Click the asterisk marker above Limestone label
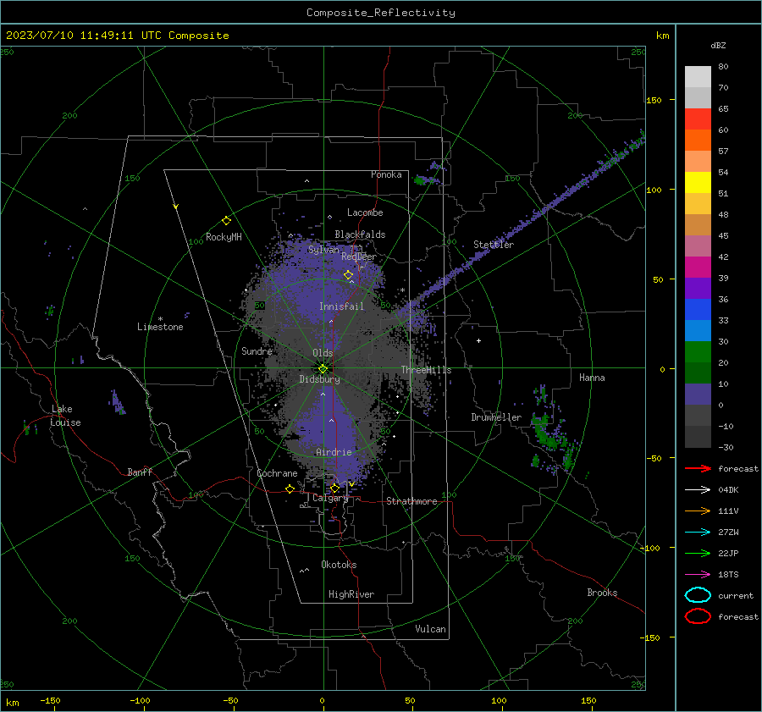The height and width of the screenshot is (712, 762). pos(160,319)
